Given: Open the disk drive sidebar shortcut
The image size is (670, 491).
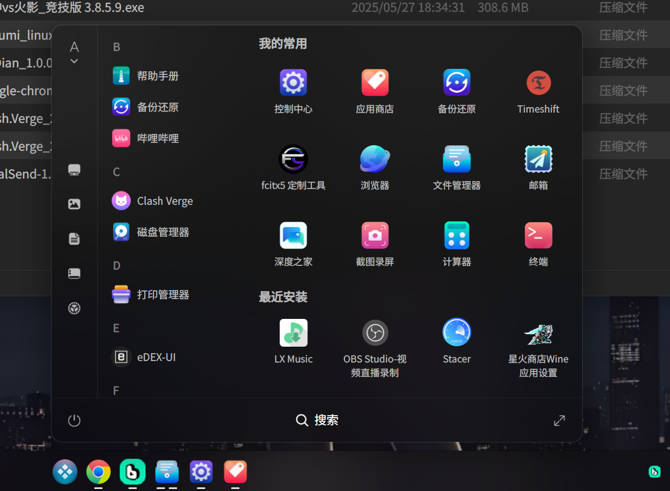Looking at the screenshot, I should (x=74, y=273).
